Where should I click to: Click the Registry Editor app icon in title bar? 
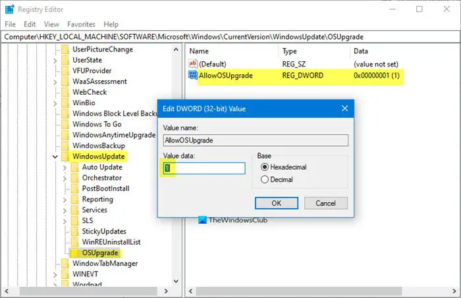coord(9,9)
